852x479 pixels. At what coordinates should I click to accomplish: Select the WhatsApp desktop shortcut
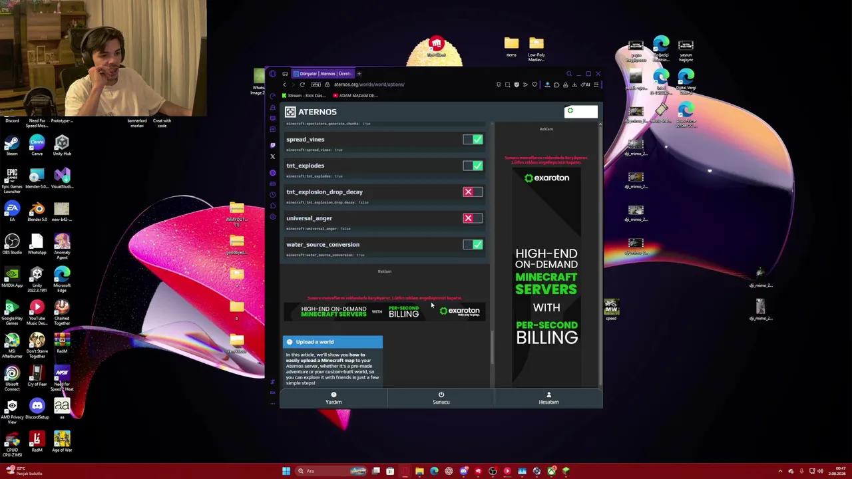pyautogui.click(x=37, y=245)
